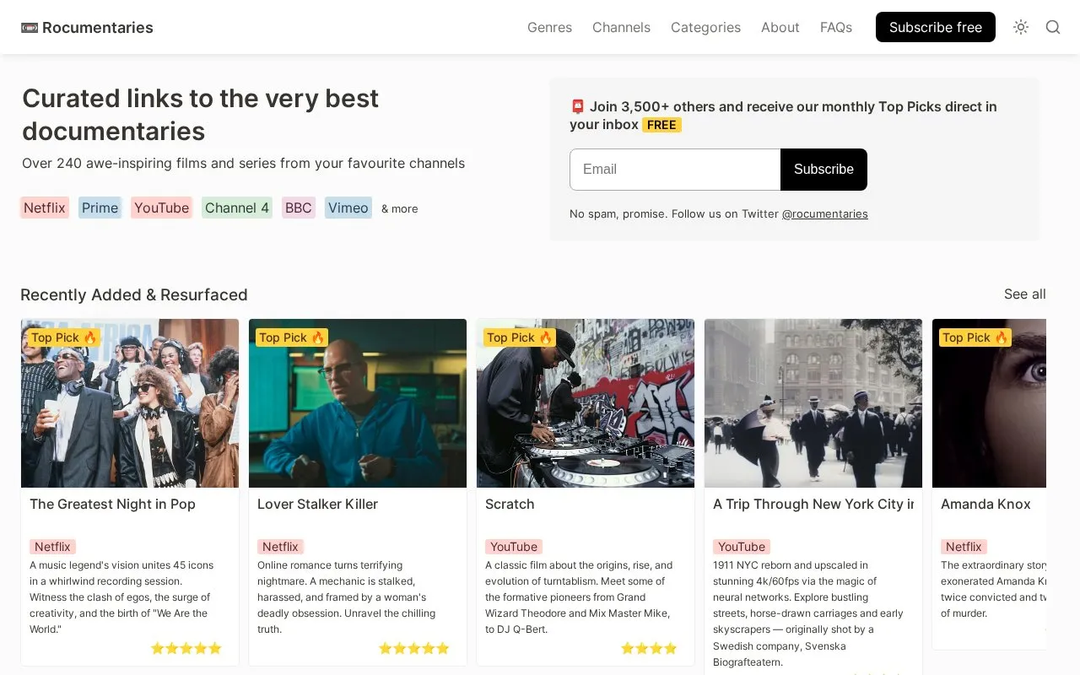Go to the About page
Image resolution: width=1080 pixels, height=675 pixels.
point(780,27)
